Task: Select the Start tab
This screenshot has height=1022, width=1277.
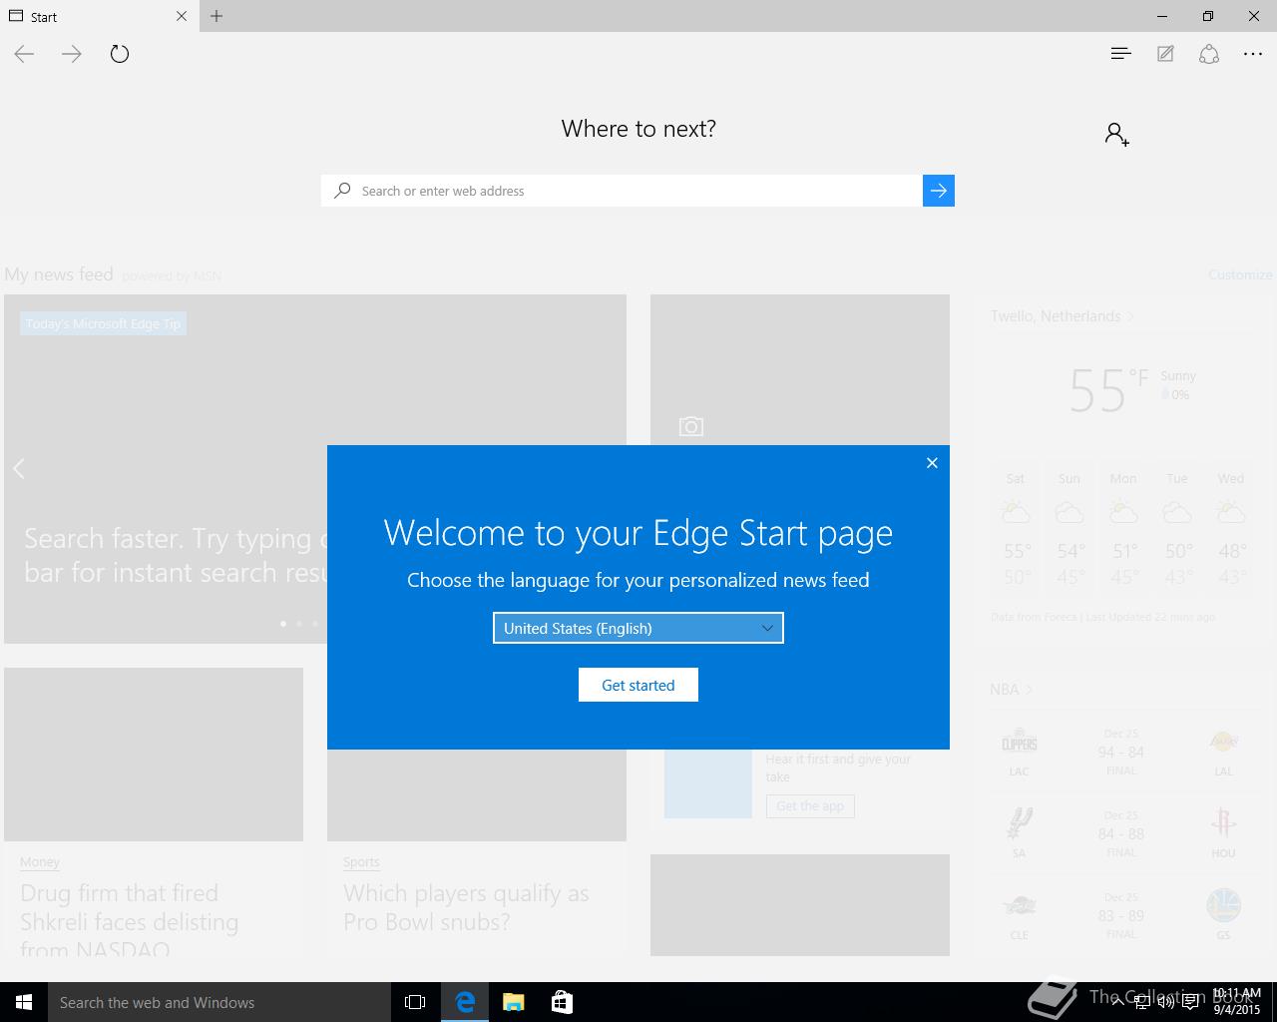Action: coord(99,16)
